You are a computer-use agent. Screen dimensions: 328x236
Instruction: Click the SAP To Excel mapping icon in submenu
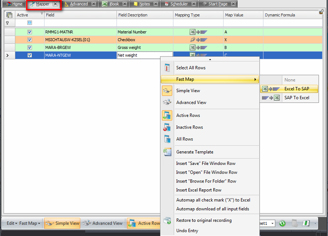271,98
